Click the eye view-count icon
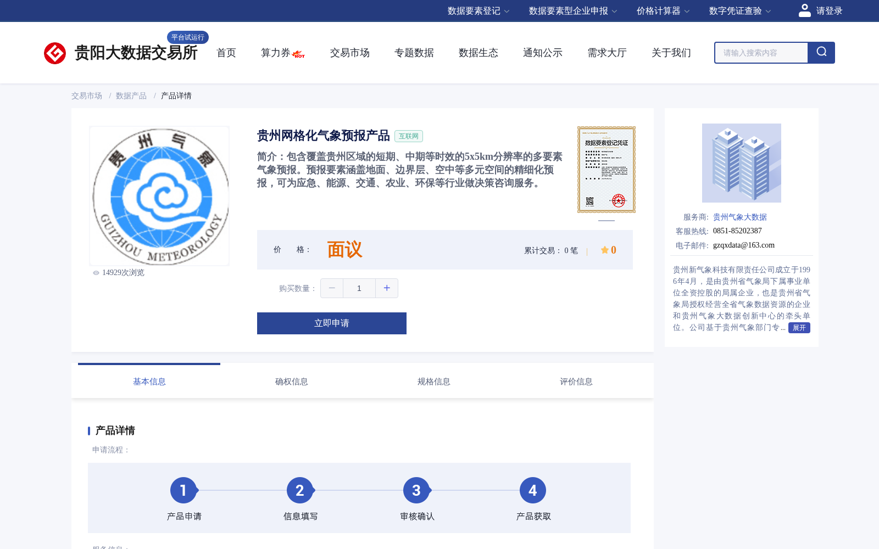The image size is (879, 549). 96,273
